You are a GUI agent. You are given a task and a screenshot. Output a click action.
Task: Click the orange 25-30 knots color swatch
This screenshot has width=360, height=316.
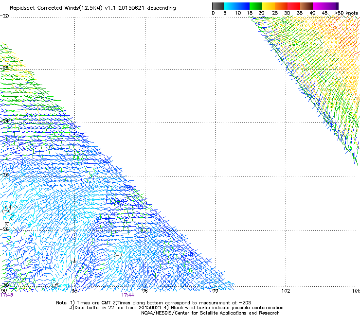click(x=281, y=6)
